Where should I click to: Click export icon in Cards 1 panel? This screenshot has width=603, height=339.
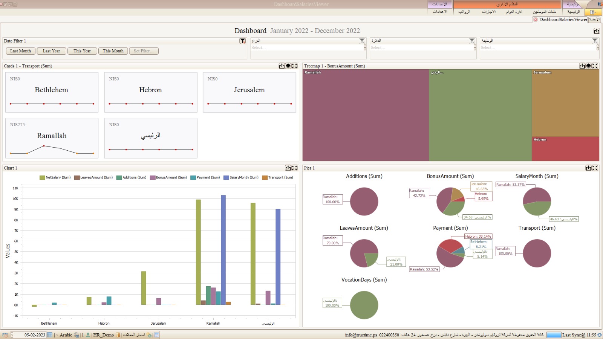coord(282,66)
